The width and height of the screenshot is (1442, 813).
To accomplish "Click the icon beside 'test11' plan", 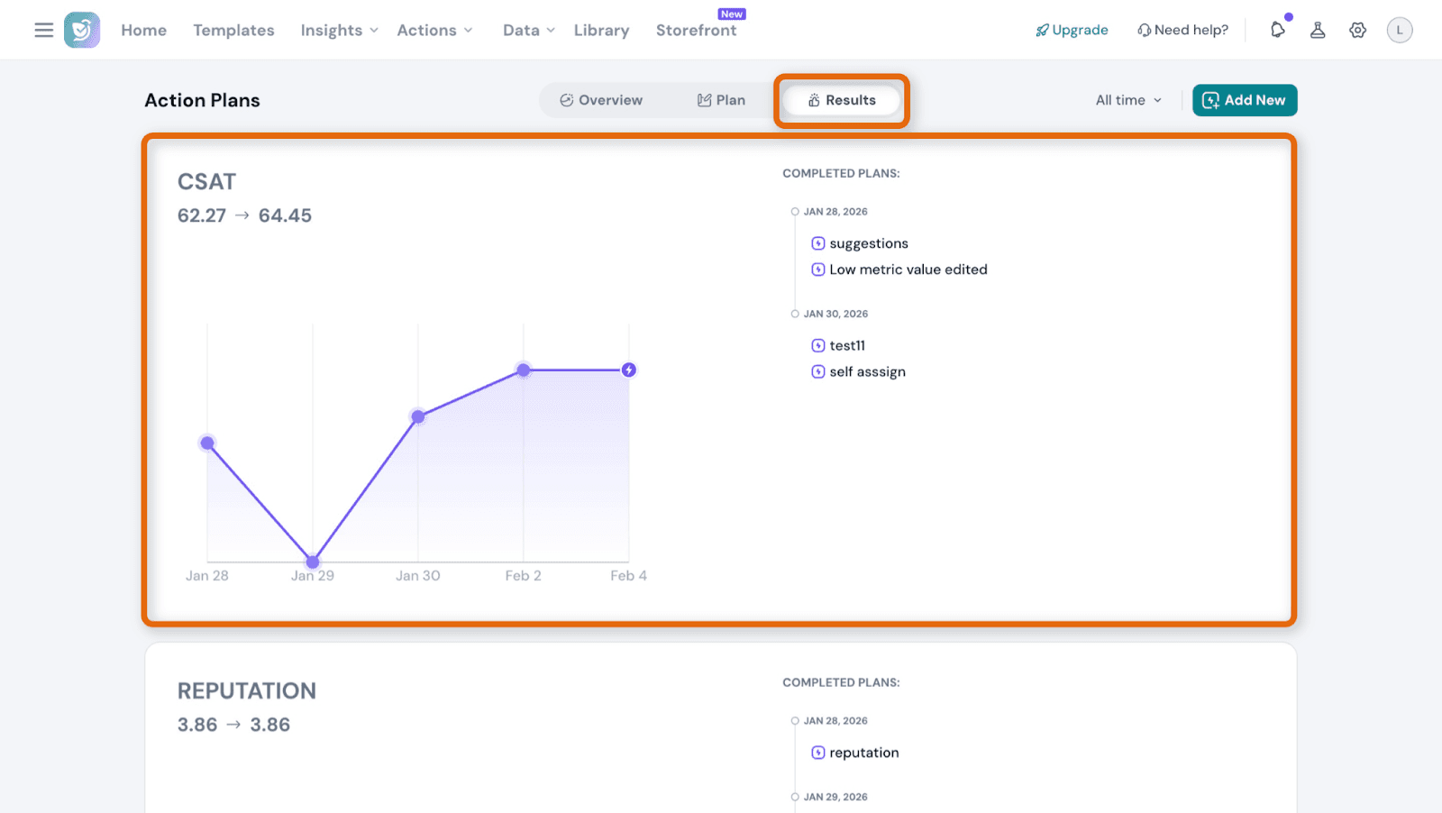I will (818, 345).
